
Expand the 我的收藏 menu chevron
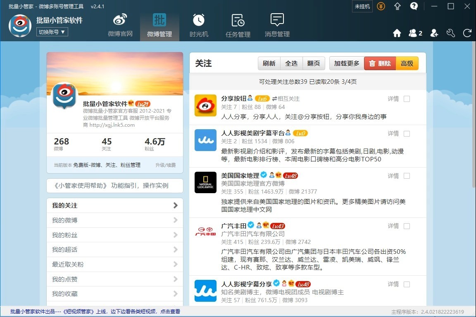pos(176,294)
